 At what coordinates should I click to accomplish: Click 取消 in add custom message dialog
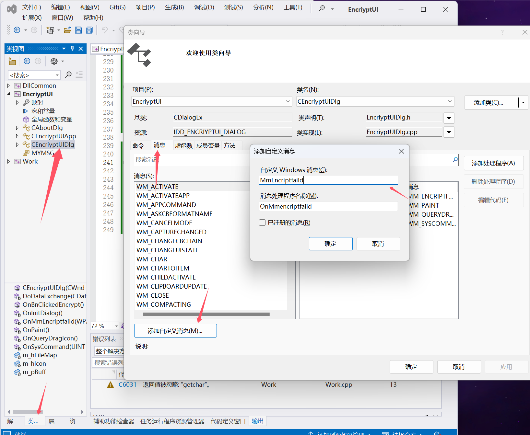378,244
